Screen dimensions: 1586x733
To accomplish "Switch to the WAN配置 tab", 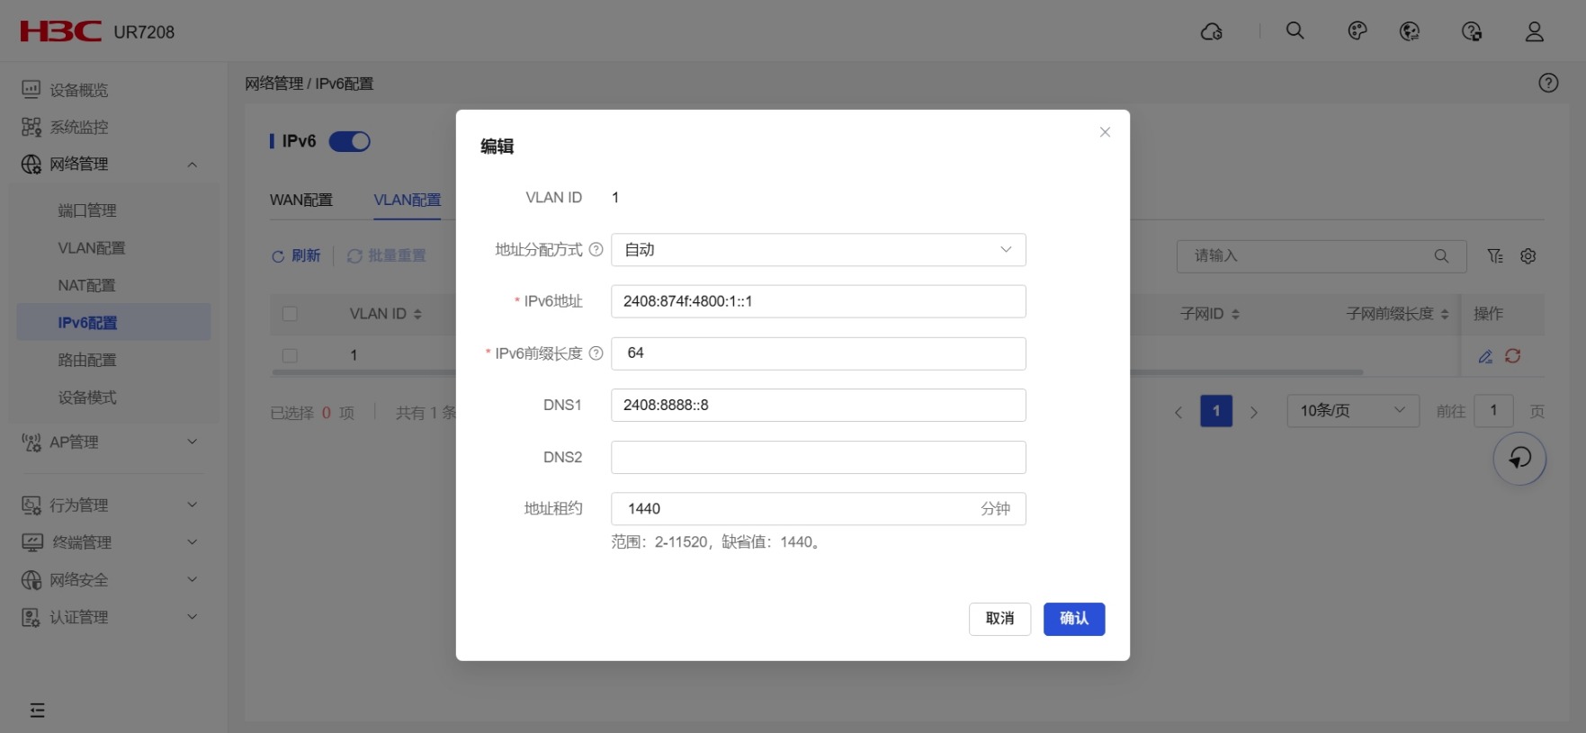I will tap(301, 200).
